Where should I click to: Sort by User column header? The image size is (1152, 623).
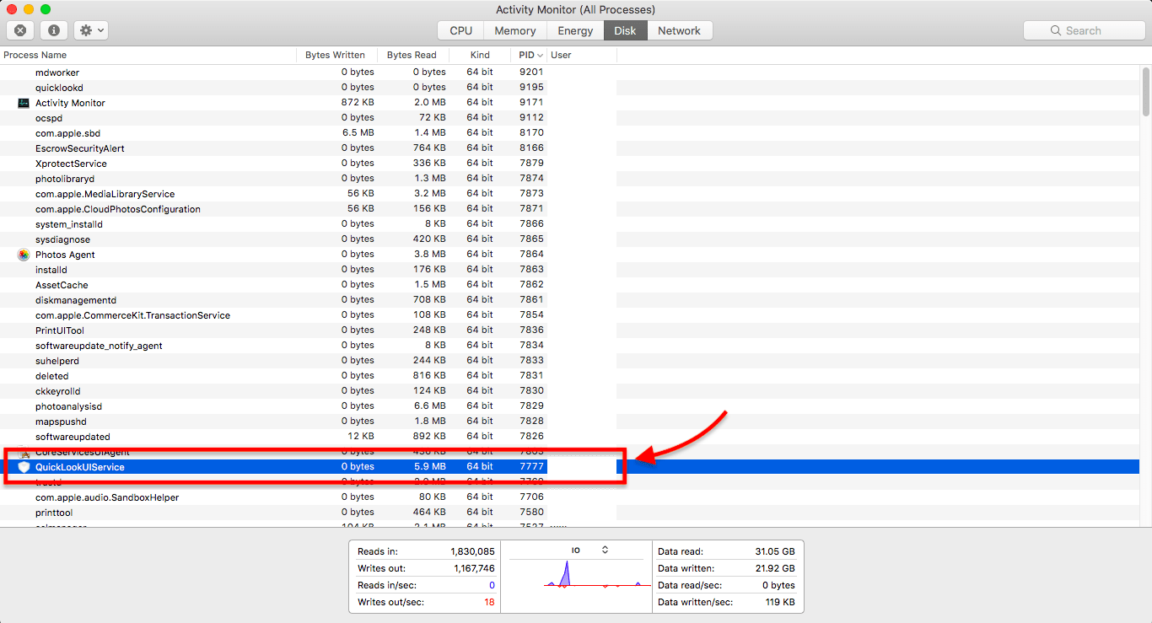point(582,55)
